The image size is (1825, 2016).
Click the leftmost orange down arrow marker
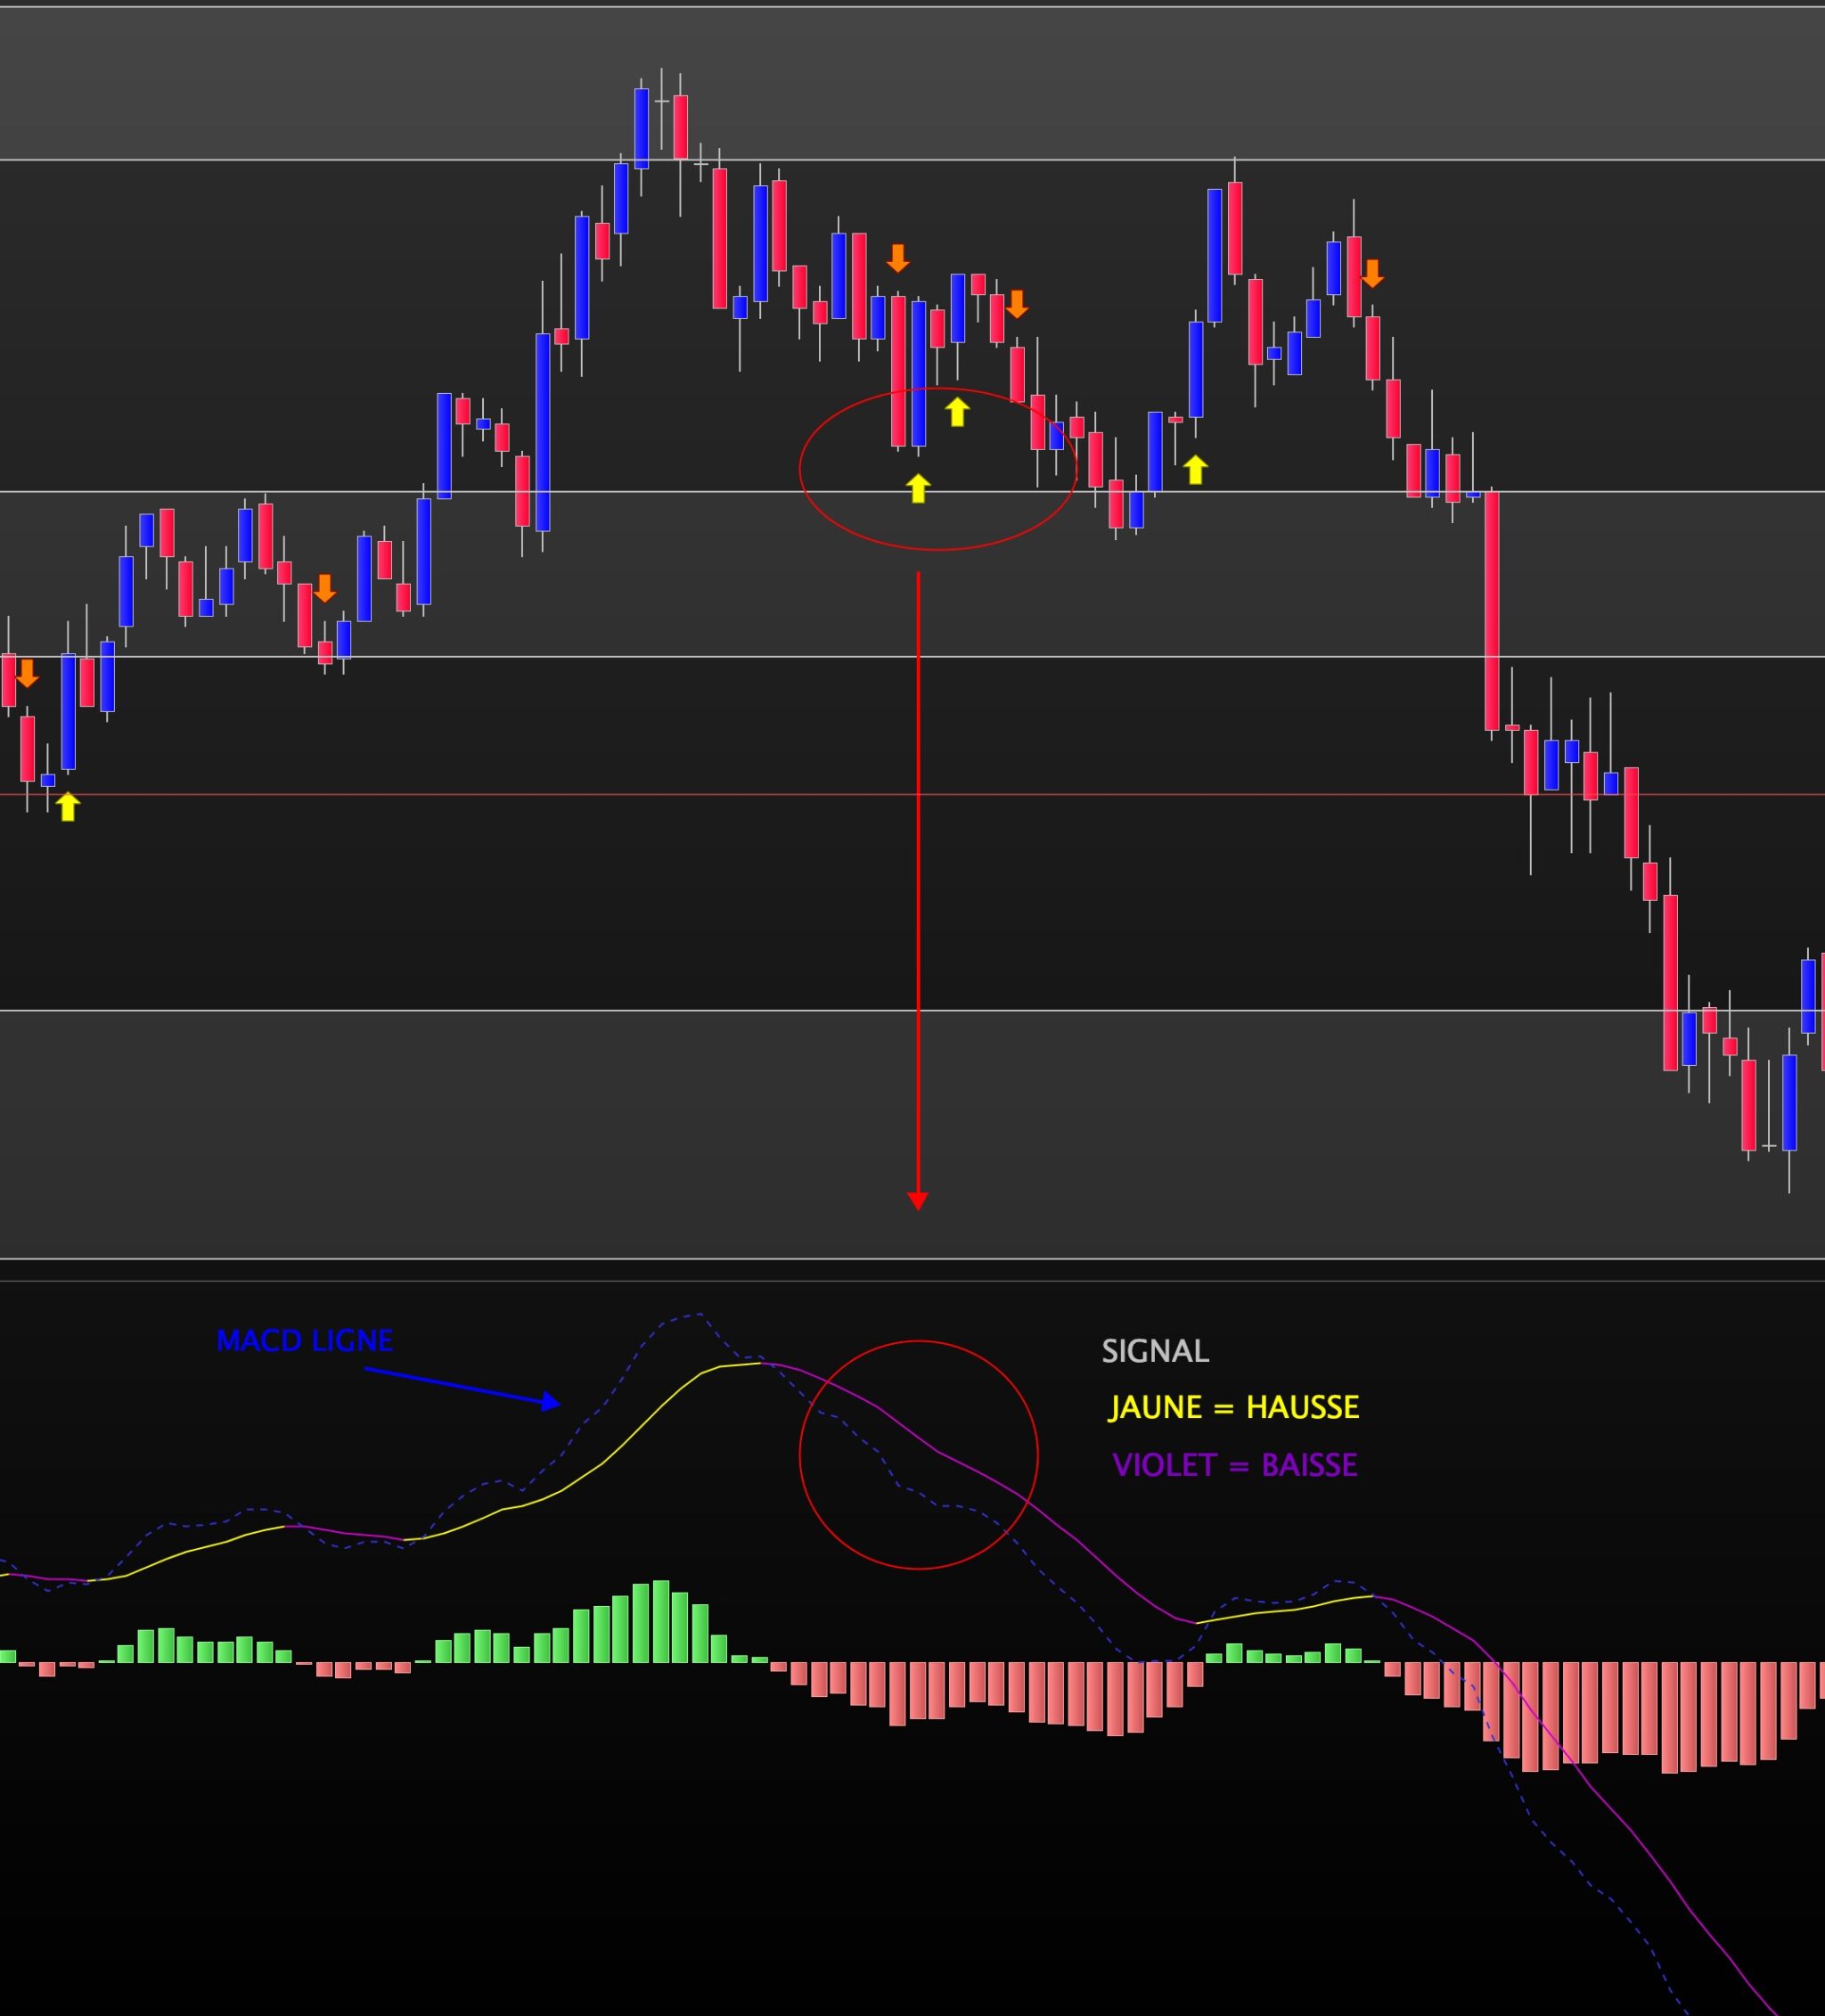(x=27, y=673)
